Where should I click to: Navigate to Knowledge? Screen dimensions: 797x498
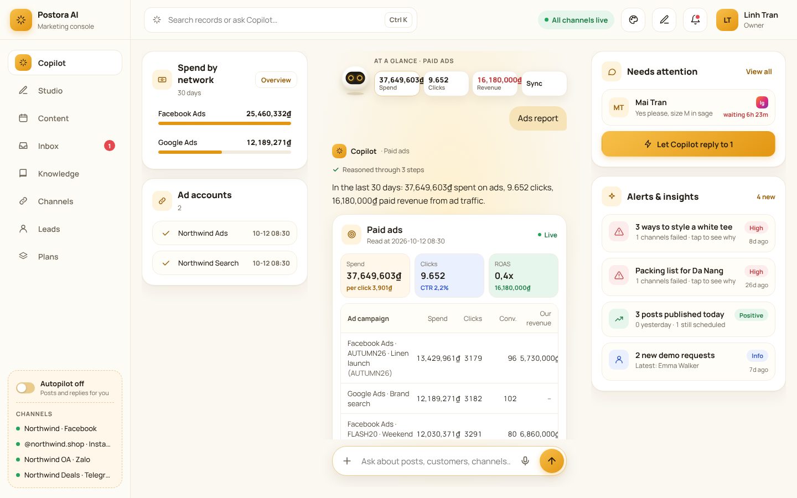[x=65, y=173]
